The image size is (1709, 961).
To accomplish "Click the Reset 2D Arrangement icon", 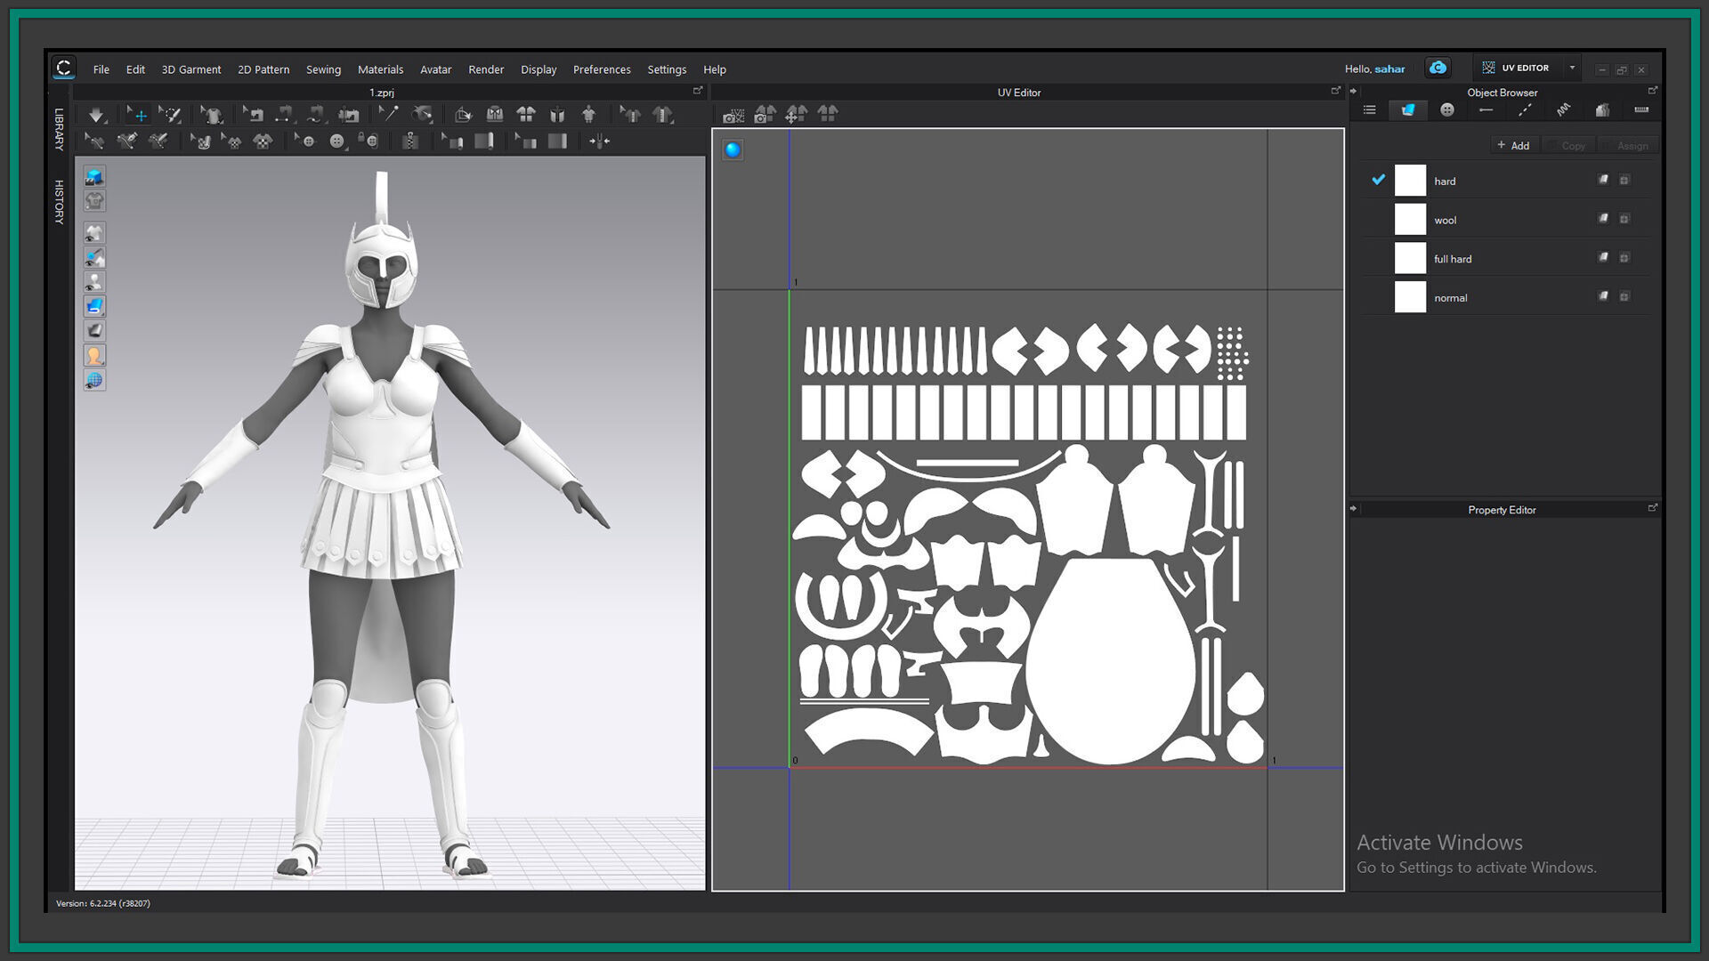I will 463,115.
